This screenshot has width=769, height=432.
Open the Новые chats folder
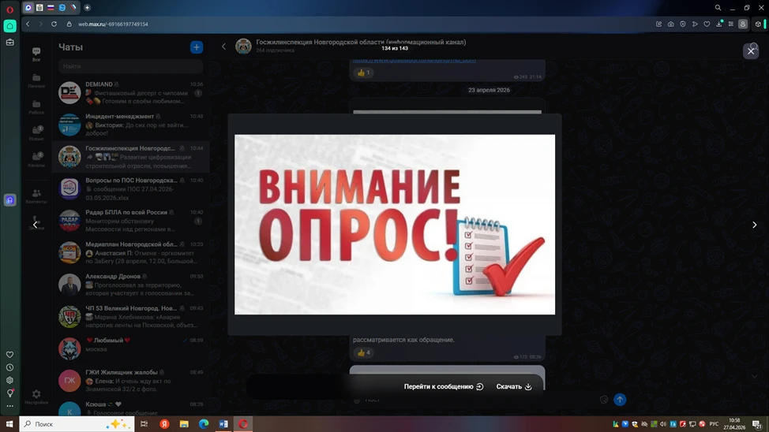pyautogui.click(x=36, y=133)
